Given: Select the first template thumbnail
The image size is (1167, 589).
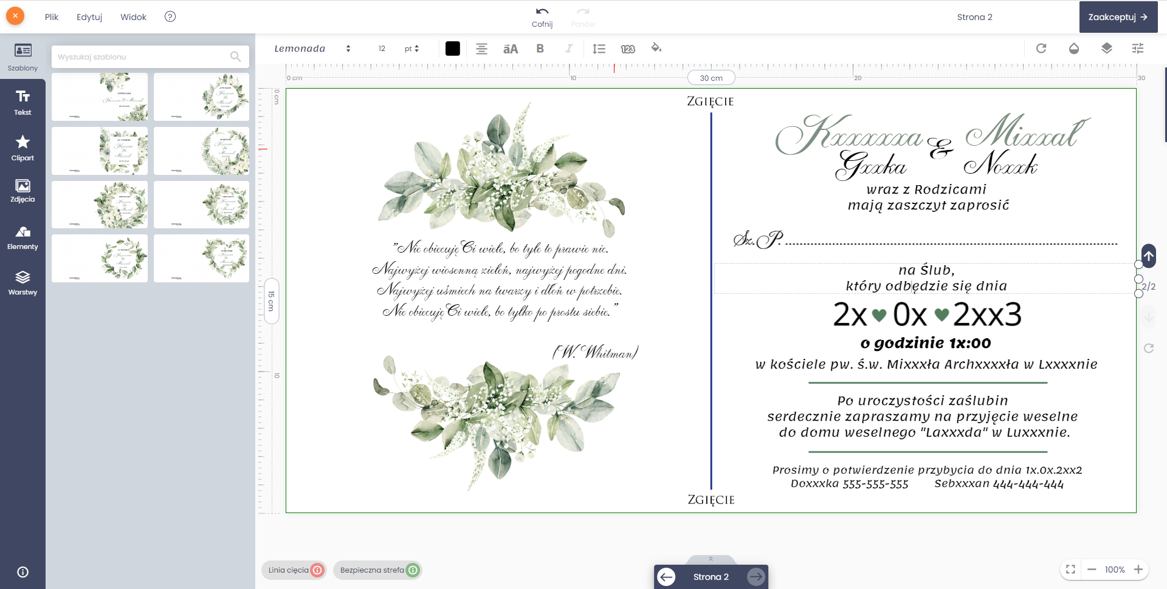Looking at the screenshot, I should point(100,97).
